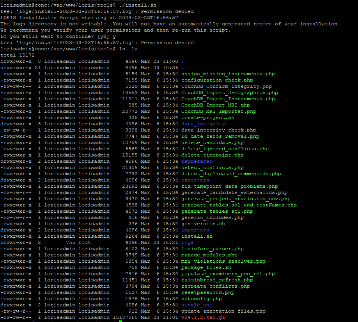Click the 'ls -la' command text
This screenshot has height=322, width=358.
point(128,49)
